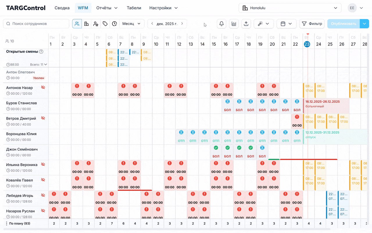Viewport: 372px width, 233px height.
Task: Click help icon next to Открытые смены
Action: (x=41, y=52)
